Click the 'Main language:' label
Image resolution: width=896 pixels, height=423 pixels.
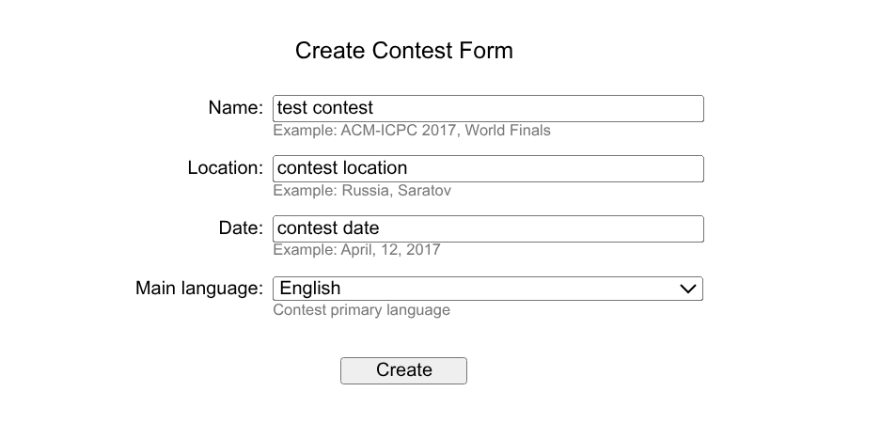click(x=199, y=289)
